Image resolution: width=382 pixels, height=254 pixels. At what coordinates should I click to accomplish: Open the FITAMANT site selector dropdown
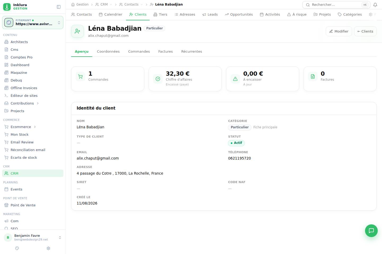point(33,22)
